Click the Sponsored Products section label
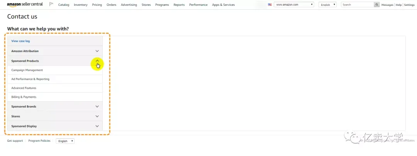This screenshot has height=156, width=417. coord(25,61)
